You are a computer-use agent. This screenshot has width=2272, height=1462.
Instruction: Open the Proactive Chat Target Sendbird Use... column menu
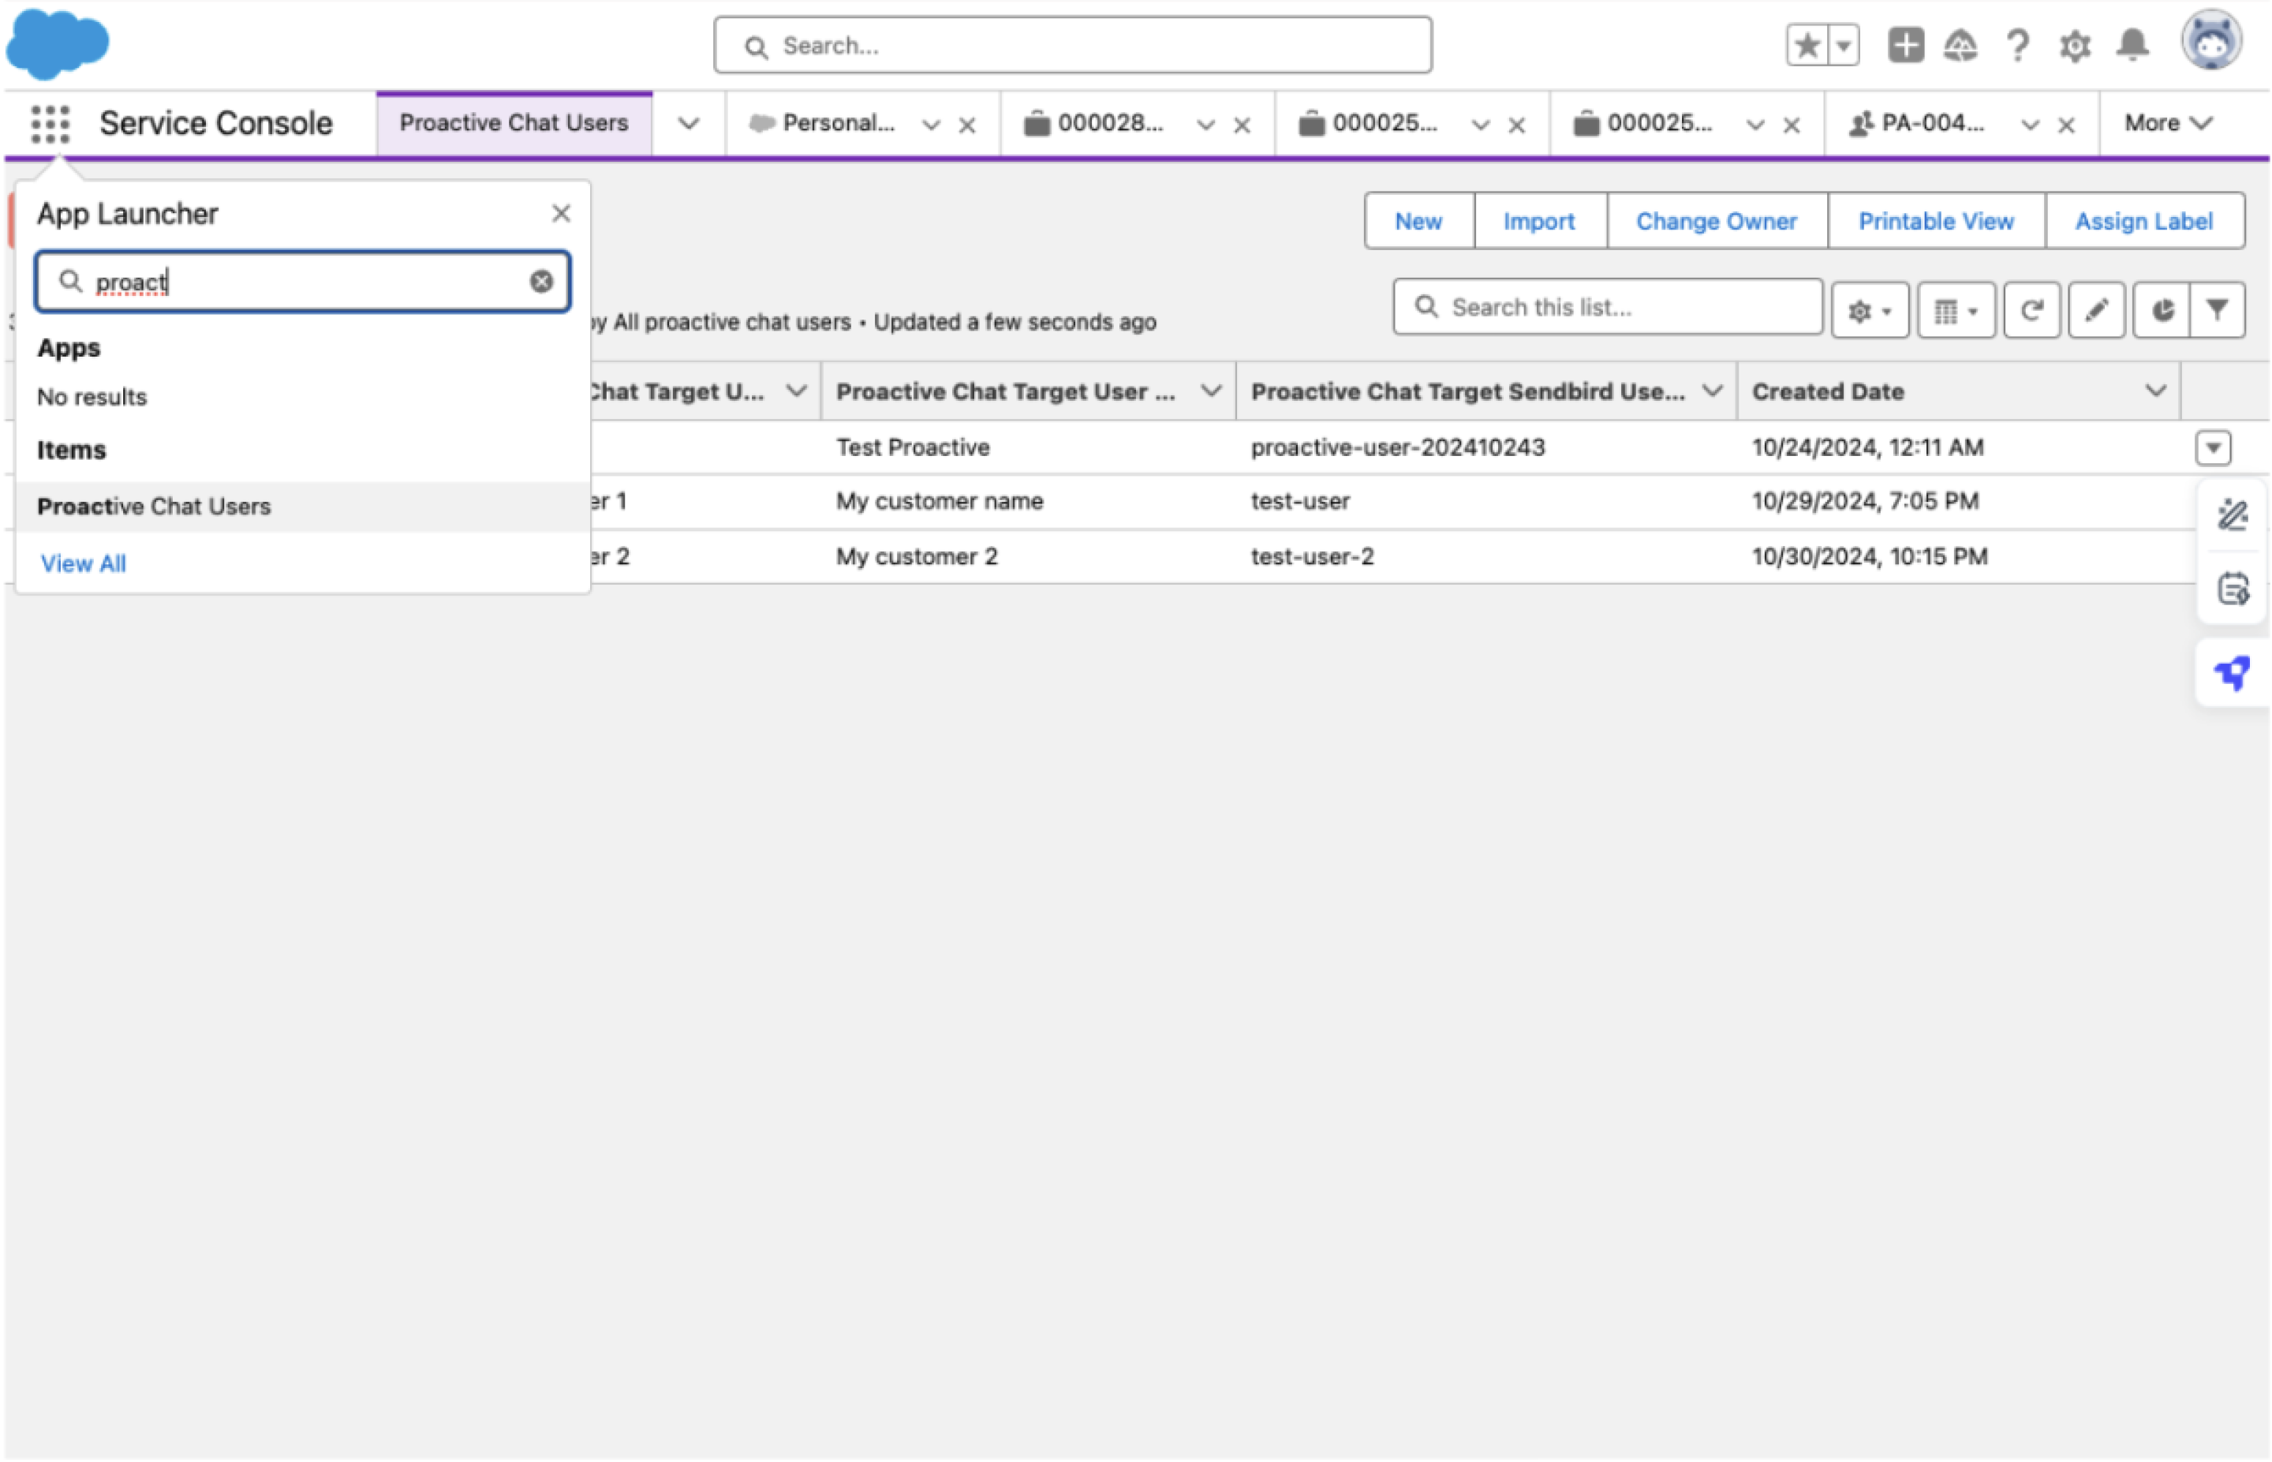click(1712, 391)
